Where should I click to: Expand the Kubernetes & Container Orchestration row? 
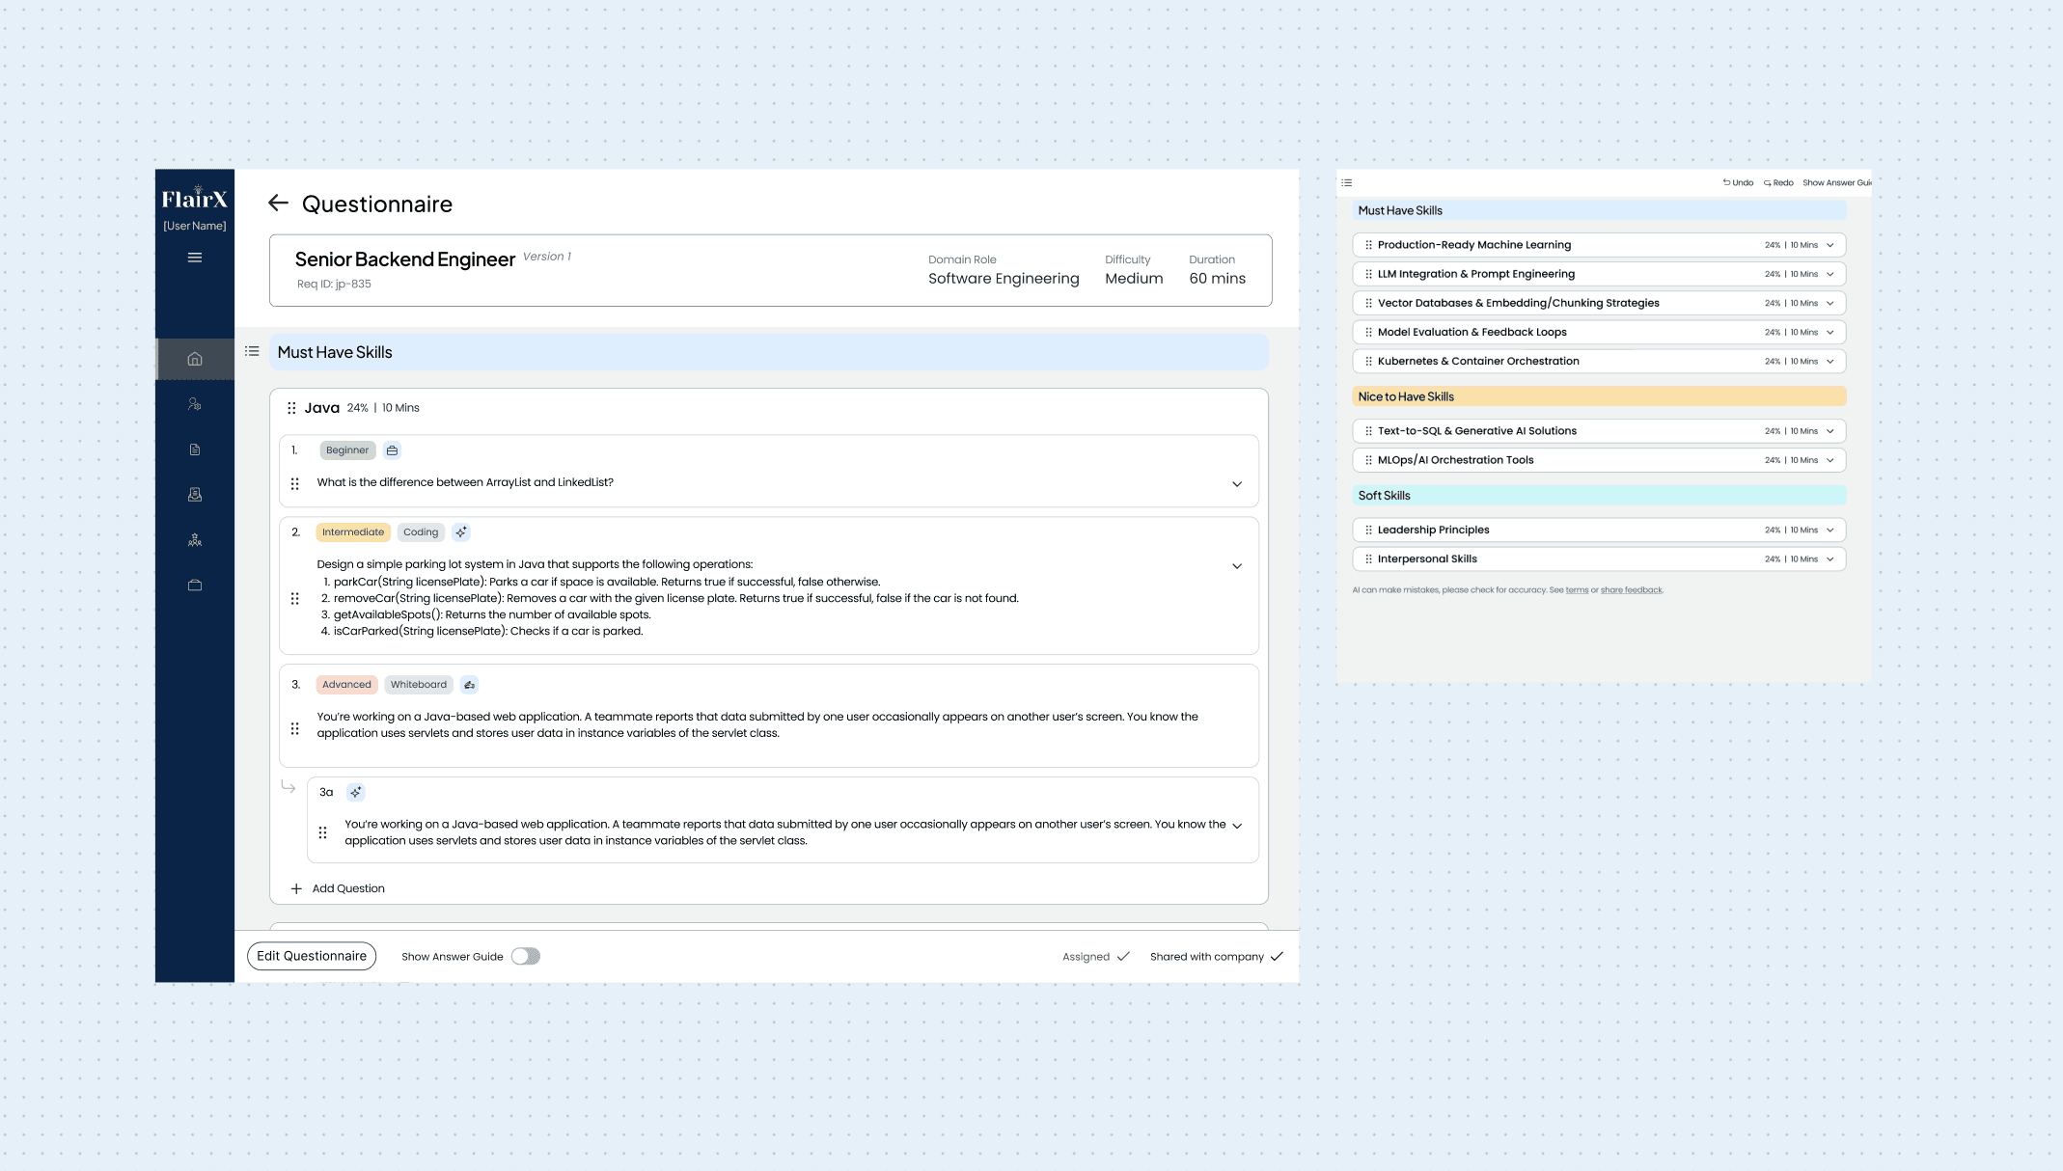[1830, 361]
